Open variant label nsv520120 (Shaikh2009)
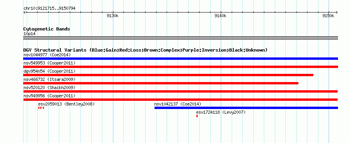349x143 pixels. 49,88
